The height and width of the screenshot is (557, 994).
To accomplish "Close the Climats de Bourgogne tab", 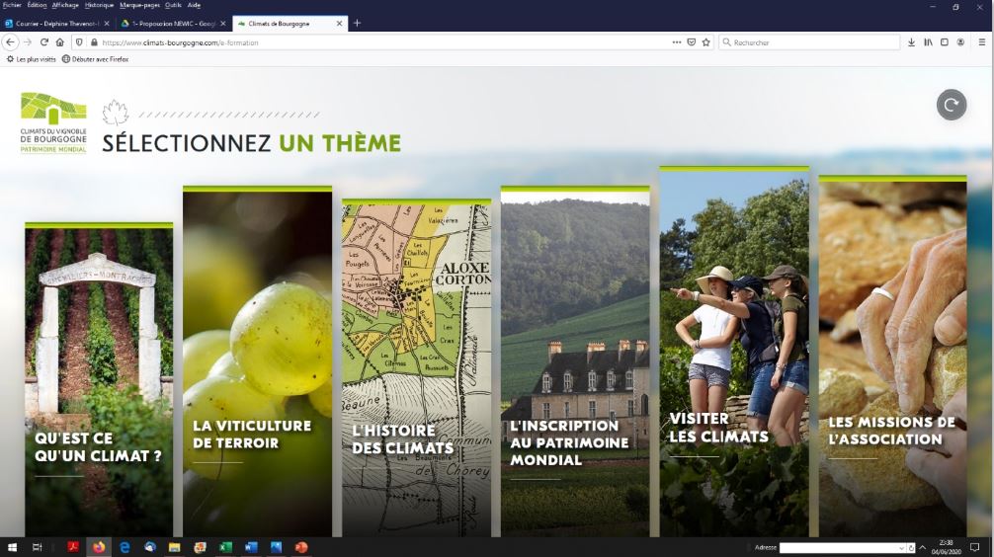I will coord(339,24).
